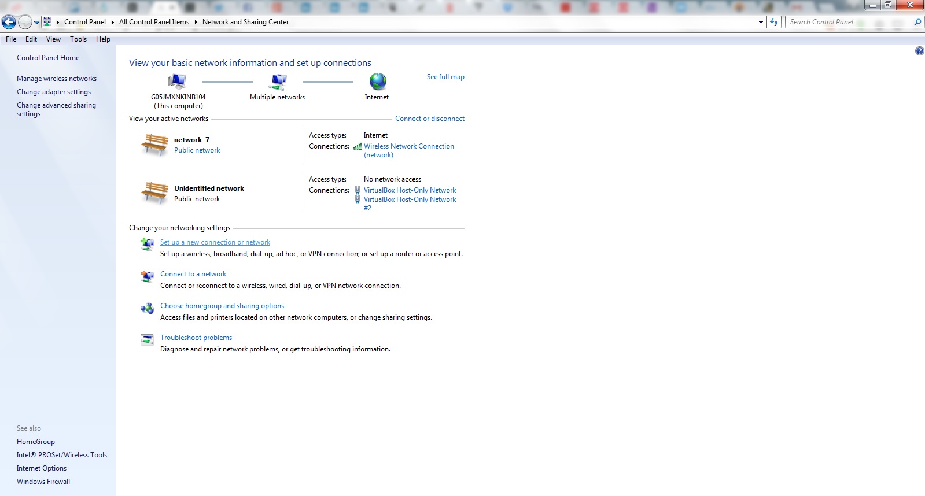This screenshot has width=925, height=496.
Task: Click the See full map link
Action: (x=445, y=77)
